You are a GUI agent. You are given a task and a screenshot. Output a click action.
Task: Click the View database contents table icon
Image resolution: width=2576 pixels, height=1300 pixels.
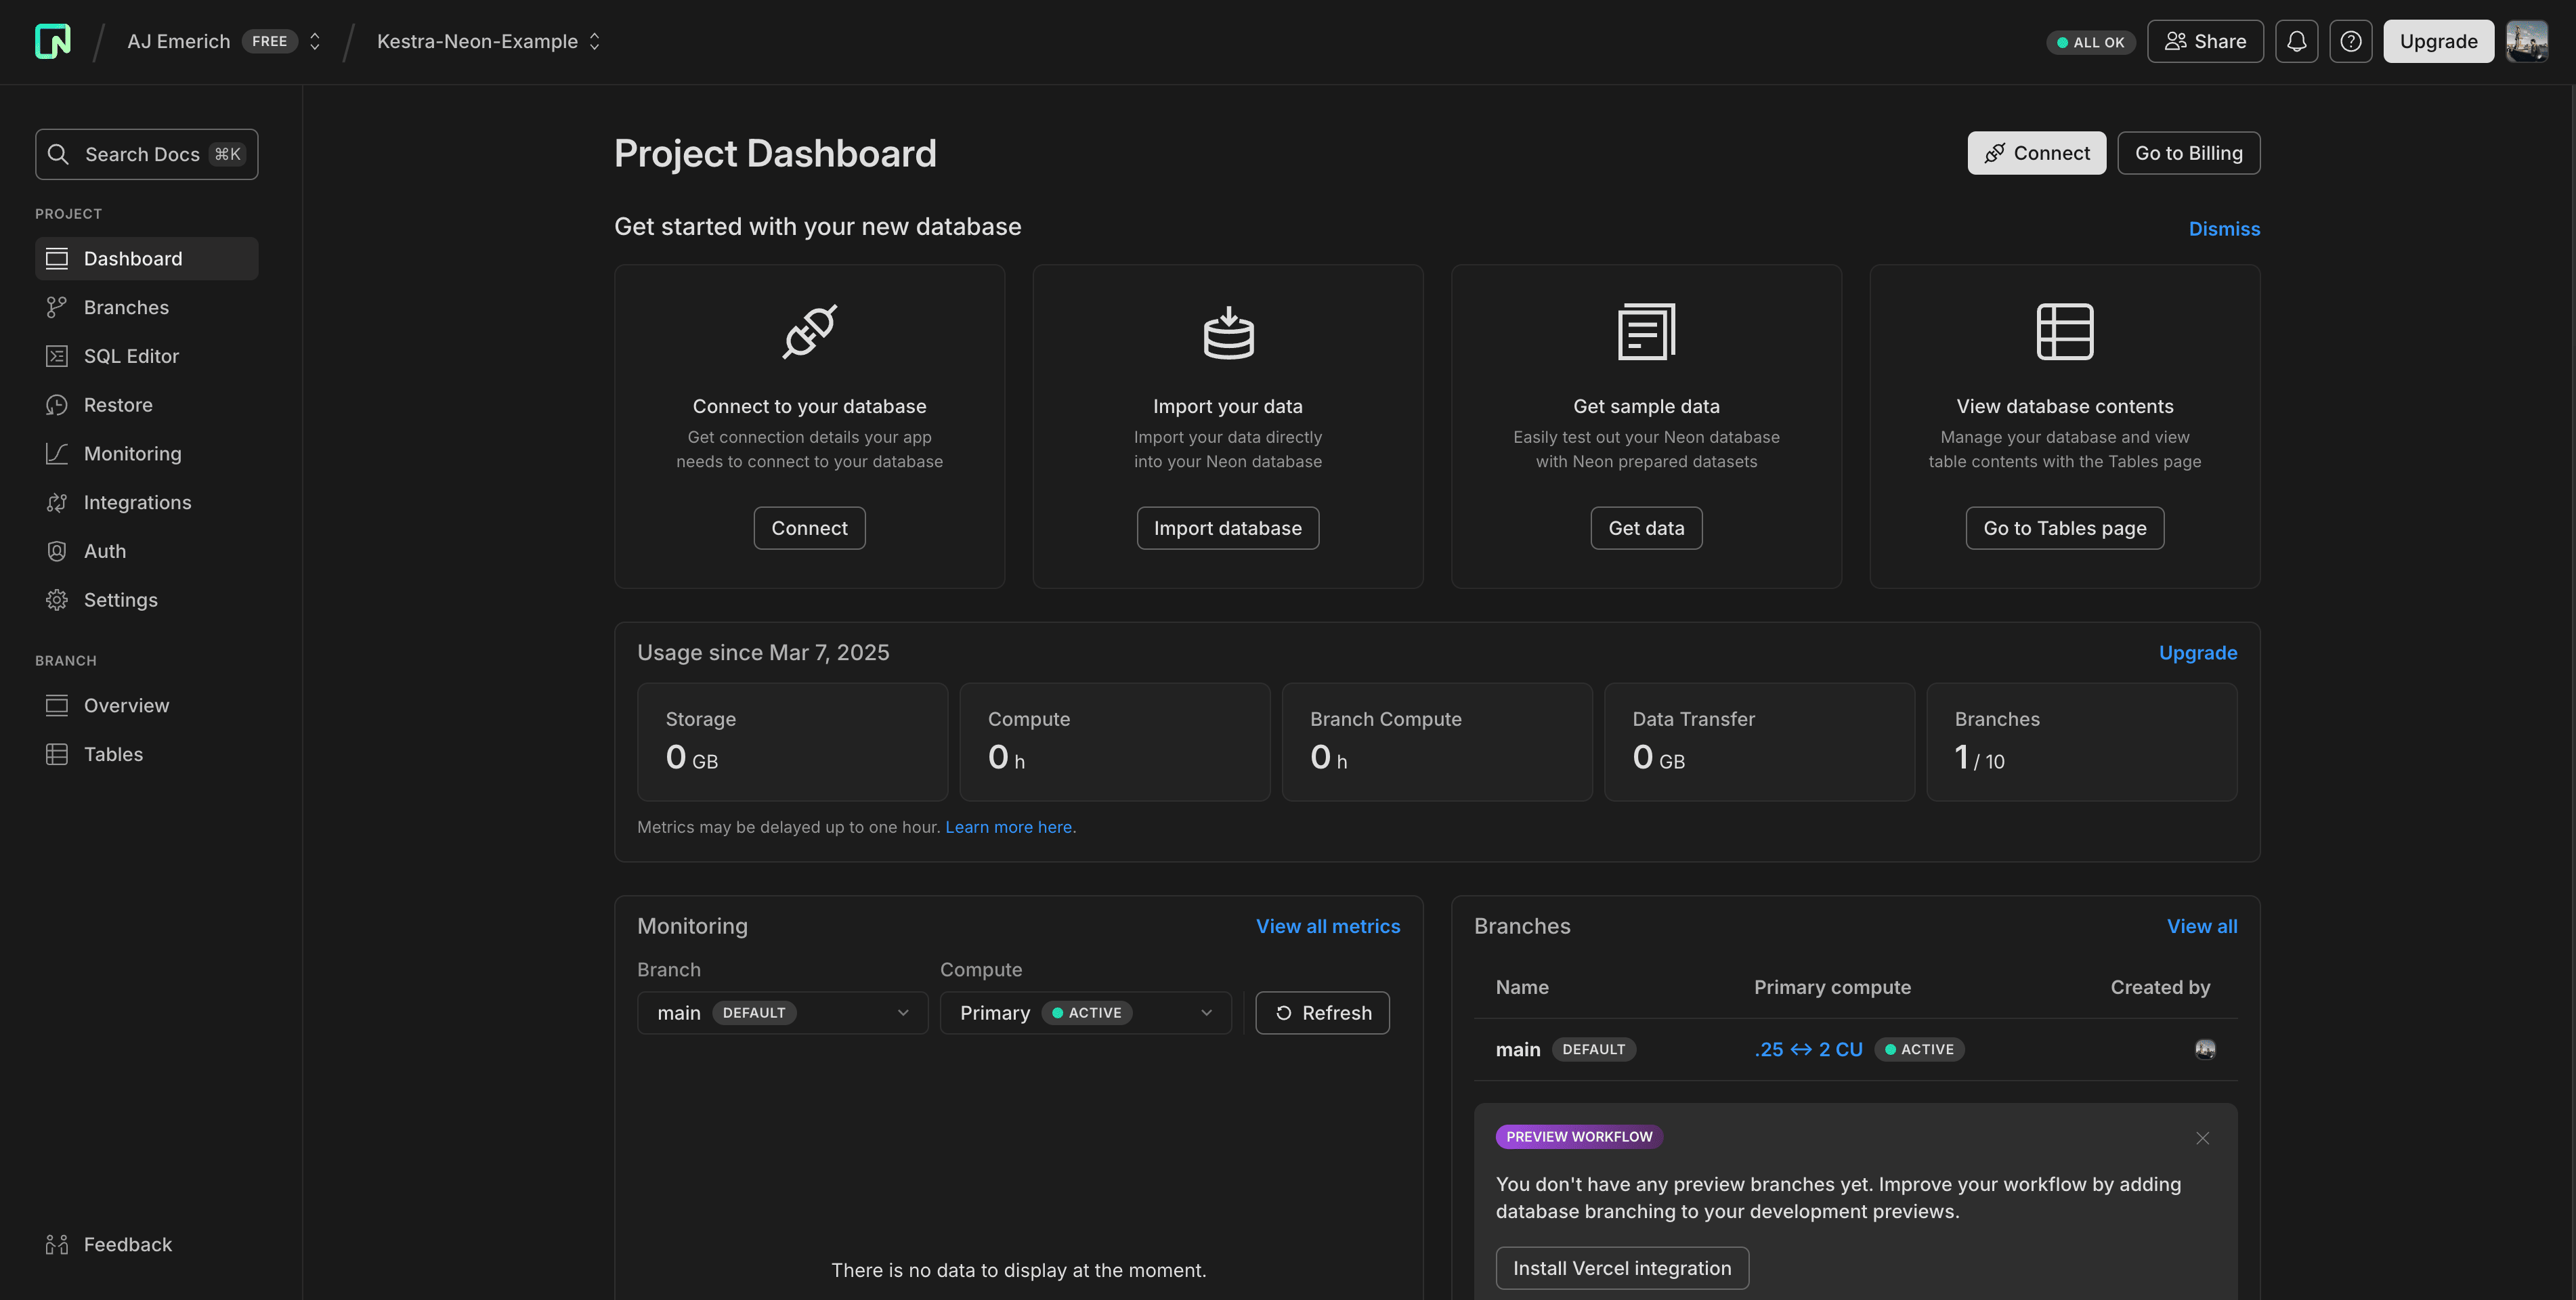coord(2064,331)
